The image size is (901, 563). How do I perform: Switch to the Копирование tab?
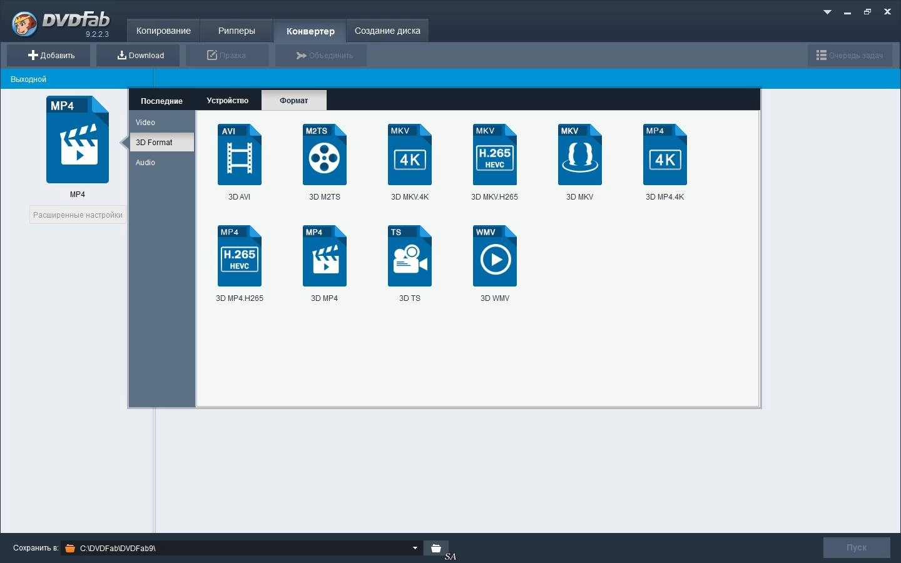tap(163, 31)
